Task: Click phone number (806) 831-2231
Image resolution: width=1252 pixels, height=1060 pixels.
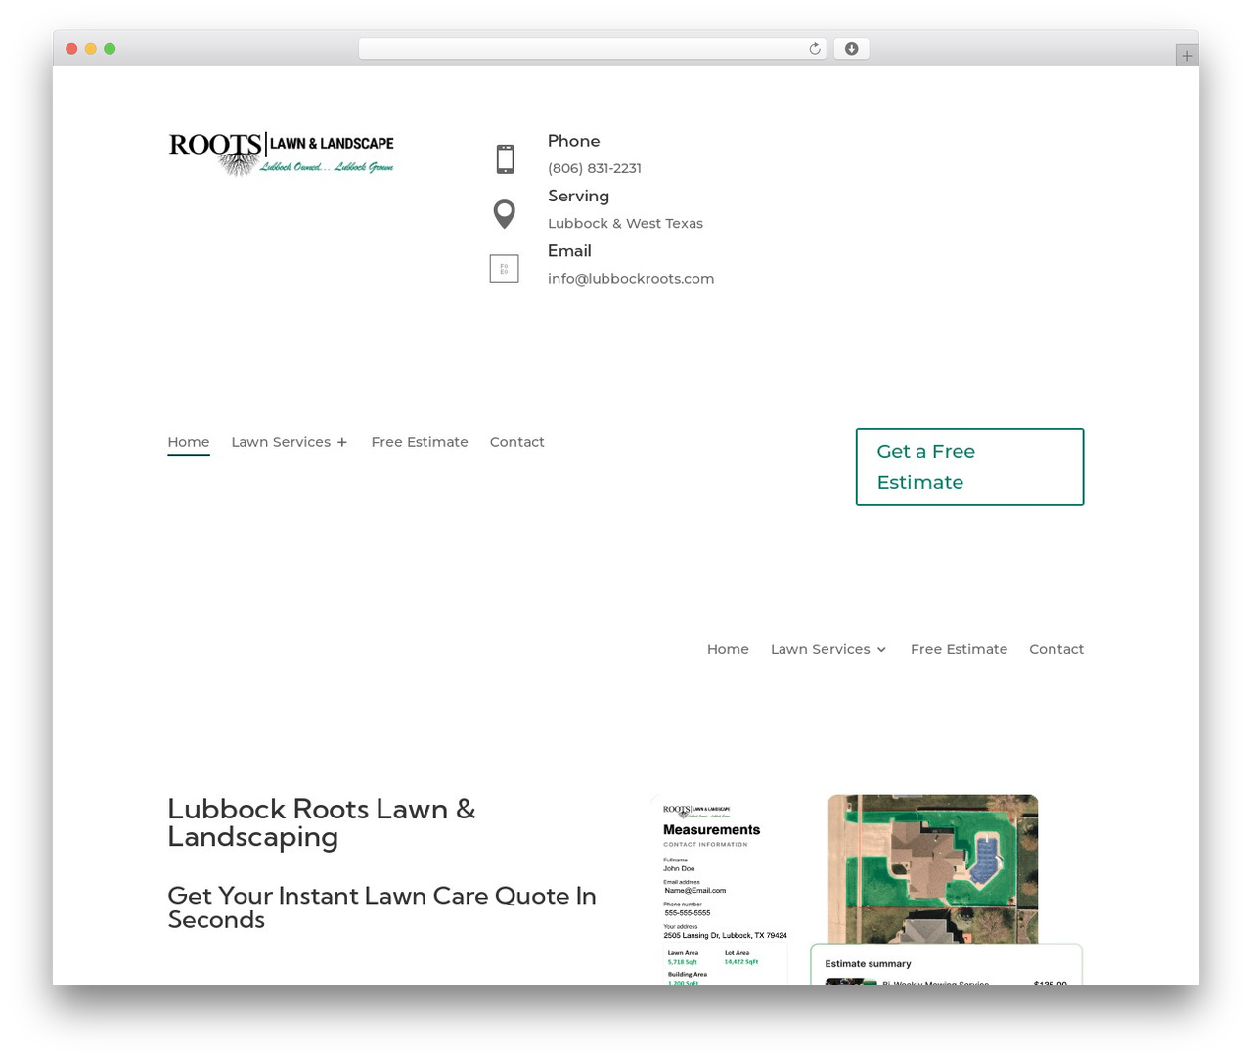Action: (x=595, y=168)
